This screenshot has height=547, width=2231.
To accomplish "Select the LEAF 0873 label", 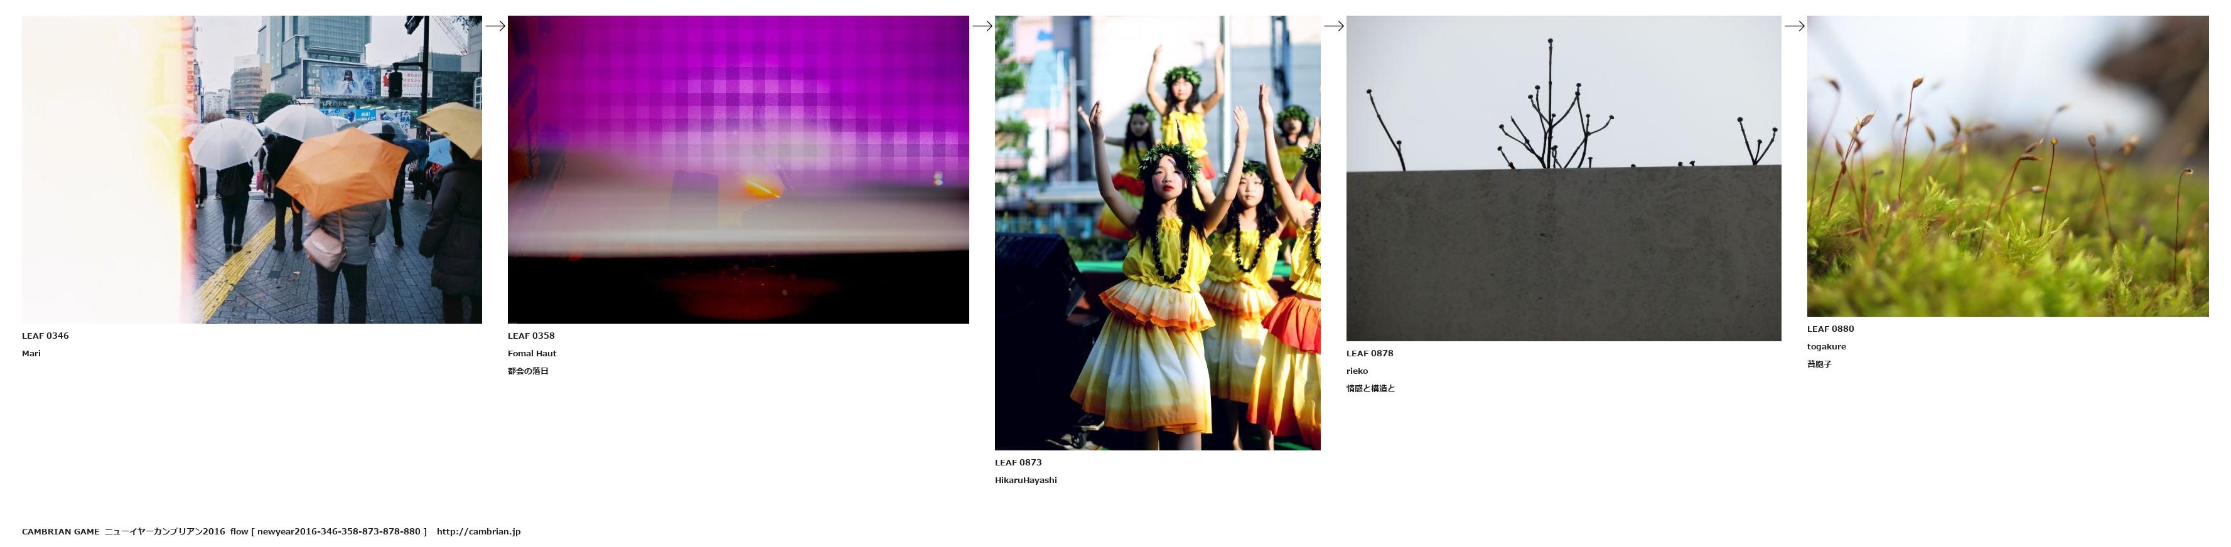I will click(1018, 462).
